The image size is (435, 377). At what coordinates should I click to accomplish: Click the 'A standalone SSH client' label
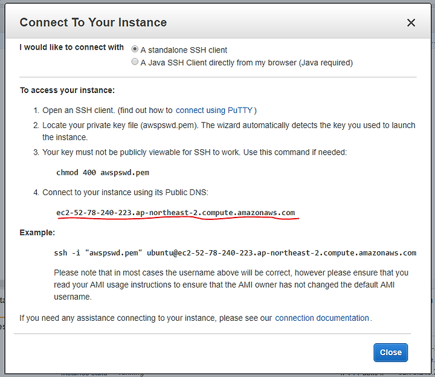[x=184, y=50]
